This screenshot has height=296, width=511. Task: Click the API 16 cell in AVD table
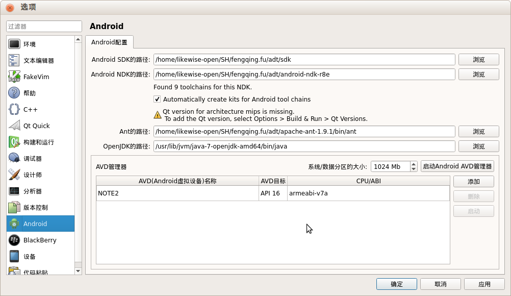click(273, 193)
